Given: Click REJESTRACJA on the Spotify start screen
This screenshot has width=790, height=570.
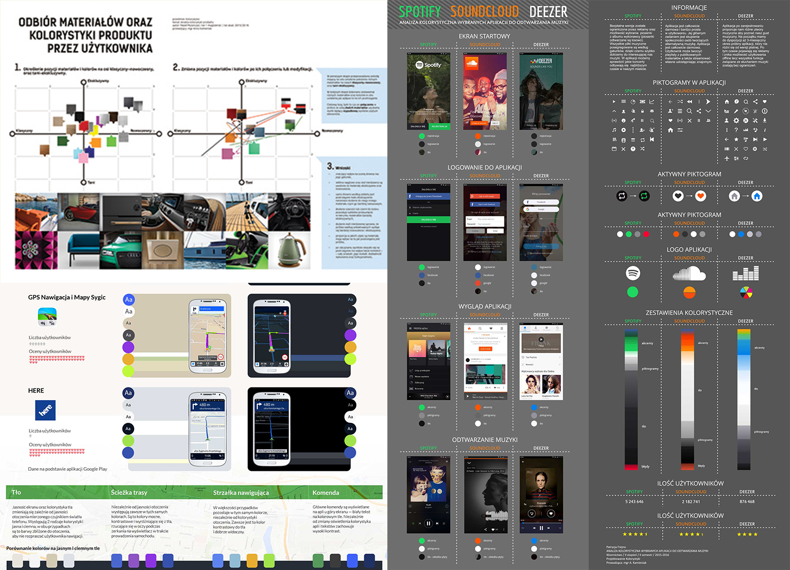Looking at the screenshot, I should coord(439,127).
